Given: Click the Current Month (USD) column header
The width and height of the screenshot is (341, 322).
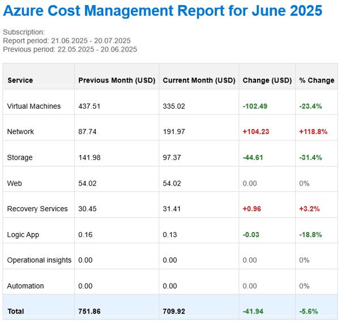Looking at the screenshot, I should tap(199, 80).
